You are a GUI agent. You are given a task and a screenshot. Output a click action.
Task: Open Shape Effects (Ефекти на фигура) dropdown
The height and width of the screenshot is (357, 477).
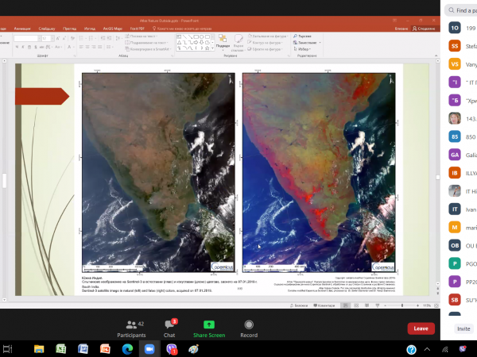(x=265, y=49)
